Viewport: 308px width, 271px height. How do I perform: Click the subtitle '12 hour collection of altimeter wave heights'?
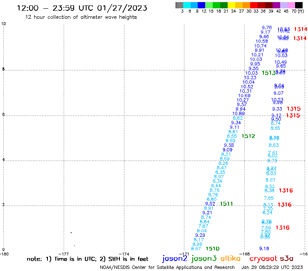pyautogui.click(x=81, y=17)
